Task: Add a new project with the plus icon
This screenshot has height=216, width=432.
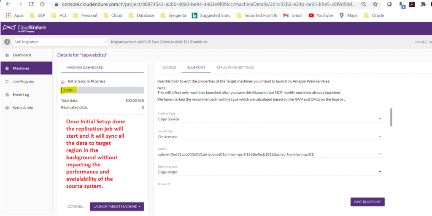Action: [x=7, y=42]
